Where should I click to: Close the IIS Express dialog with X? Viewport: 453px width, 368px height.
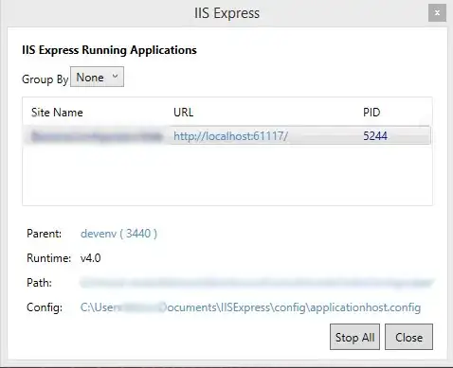(437, 13)
